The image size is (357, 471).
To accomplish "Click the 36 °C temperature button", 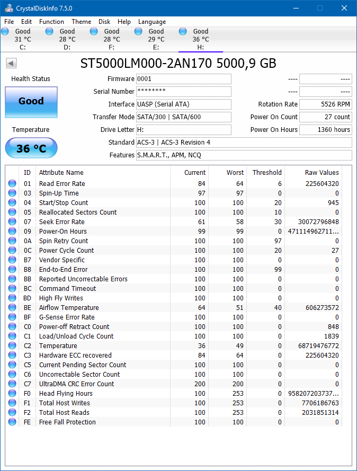I will coord(31,148).
